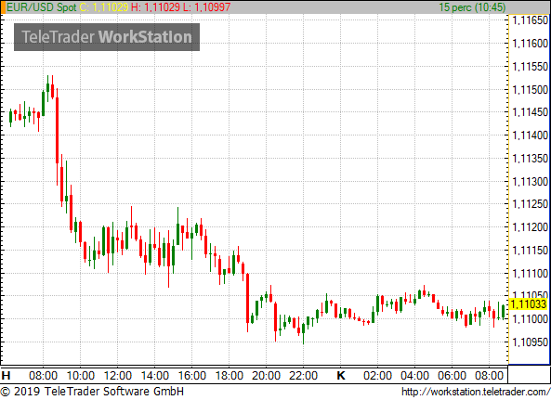Click the 1,11250 price axis label
The height and width of the screenshot is (400, 551).
[x=531, y=204]
